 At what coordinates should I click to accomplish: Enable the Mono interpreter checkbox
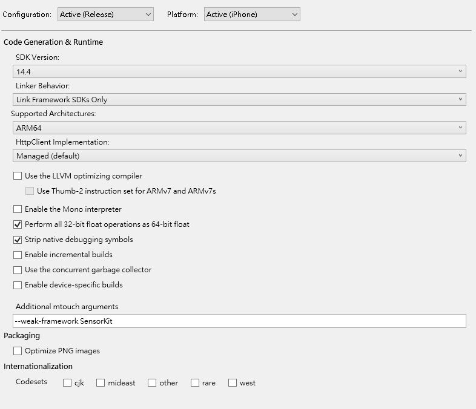point(18,209)
